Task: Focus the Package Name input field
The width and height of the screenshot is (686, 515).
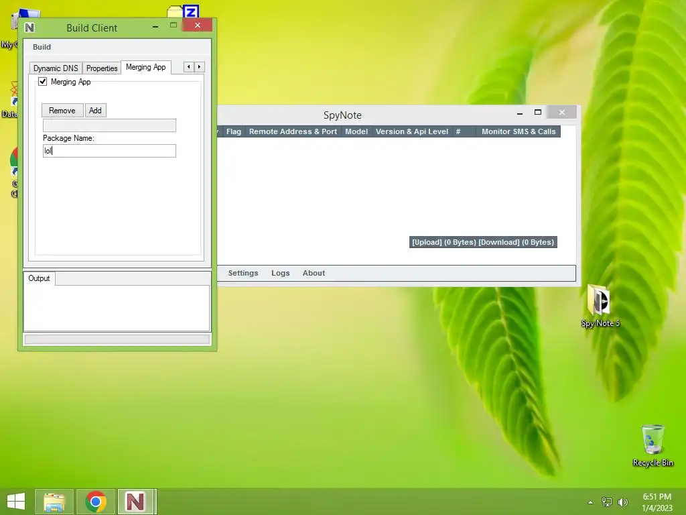Action: (x=109, y=151)
